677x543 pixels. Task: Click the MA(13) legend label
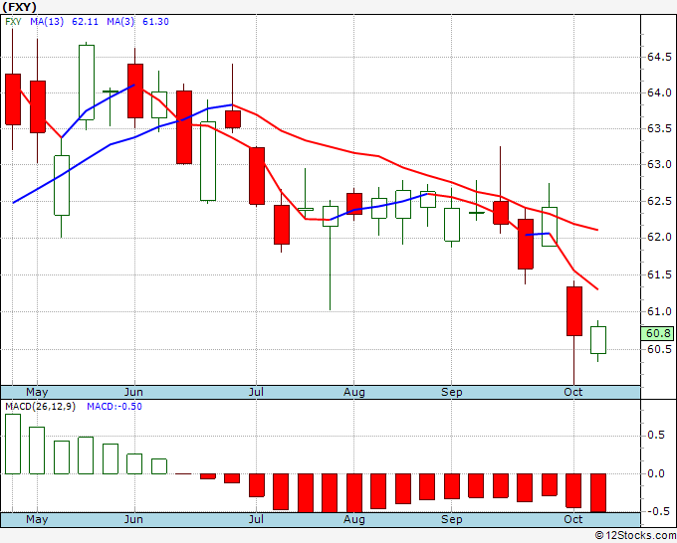click(x=47, y=22)
